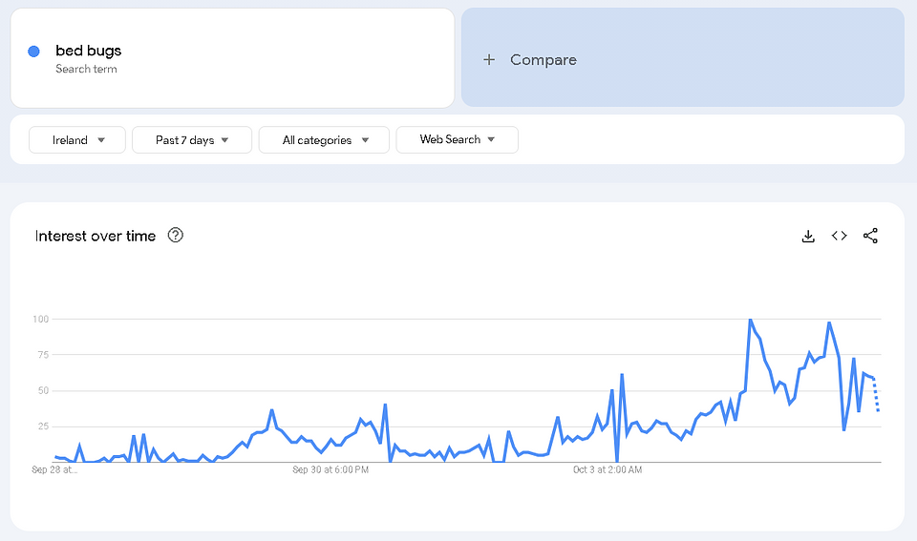This screenshot has width=917, height=541.
Task: Add a comparison term via Compare
Action: pyautogui.click(x=543, y=59)
